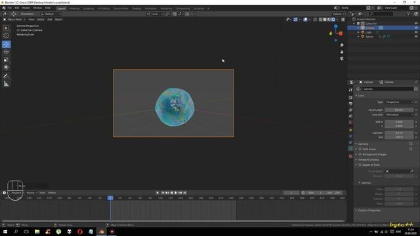Toggle visibility of Sphere in outliner
This screenshot has height=236, width=420.
(416, 37)
